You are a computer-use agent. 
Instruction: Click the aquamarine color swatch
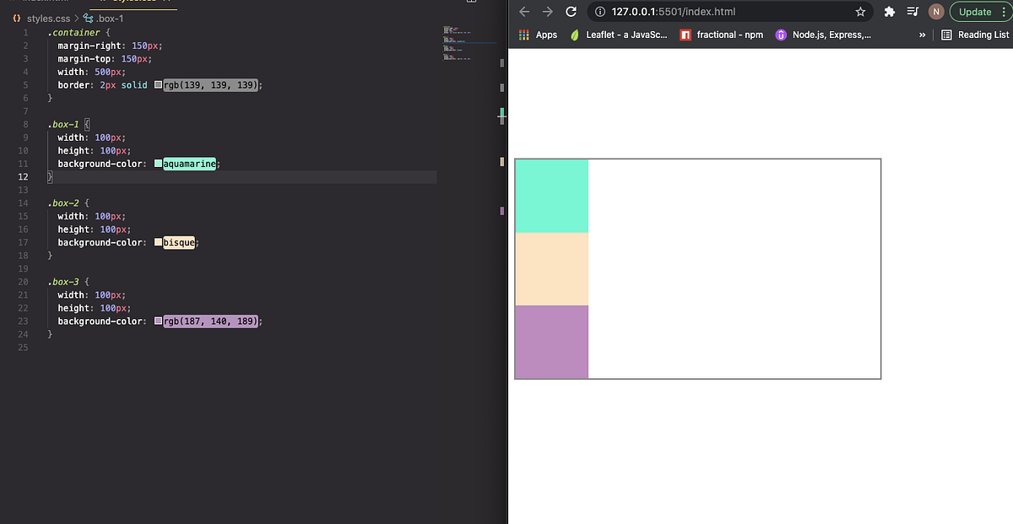pyautogui.click(x=157, y=164)
